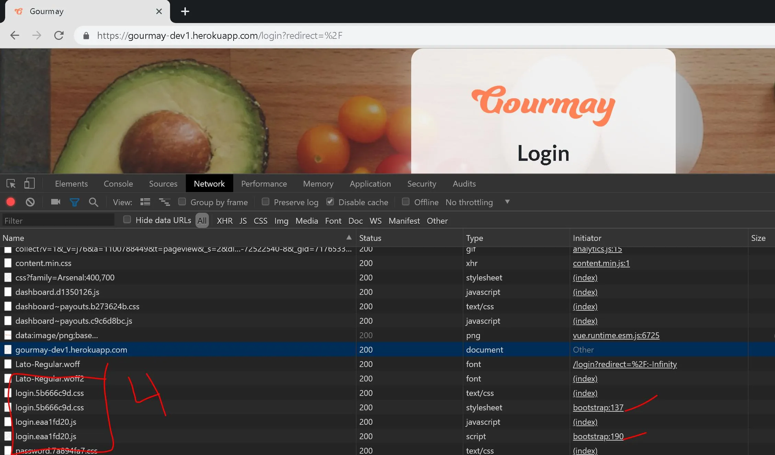Screen dimensions: 775x455
Task: Select the inspect element cursor icon
Action: coord(11,184)
